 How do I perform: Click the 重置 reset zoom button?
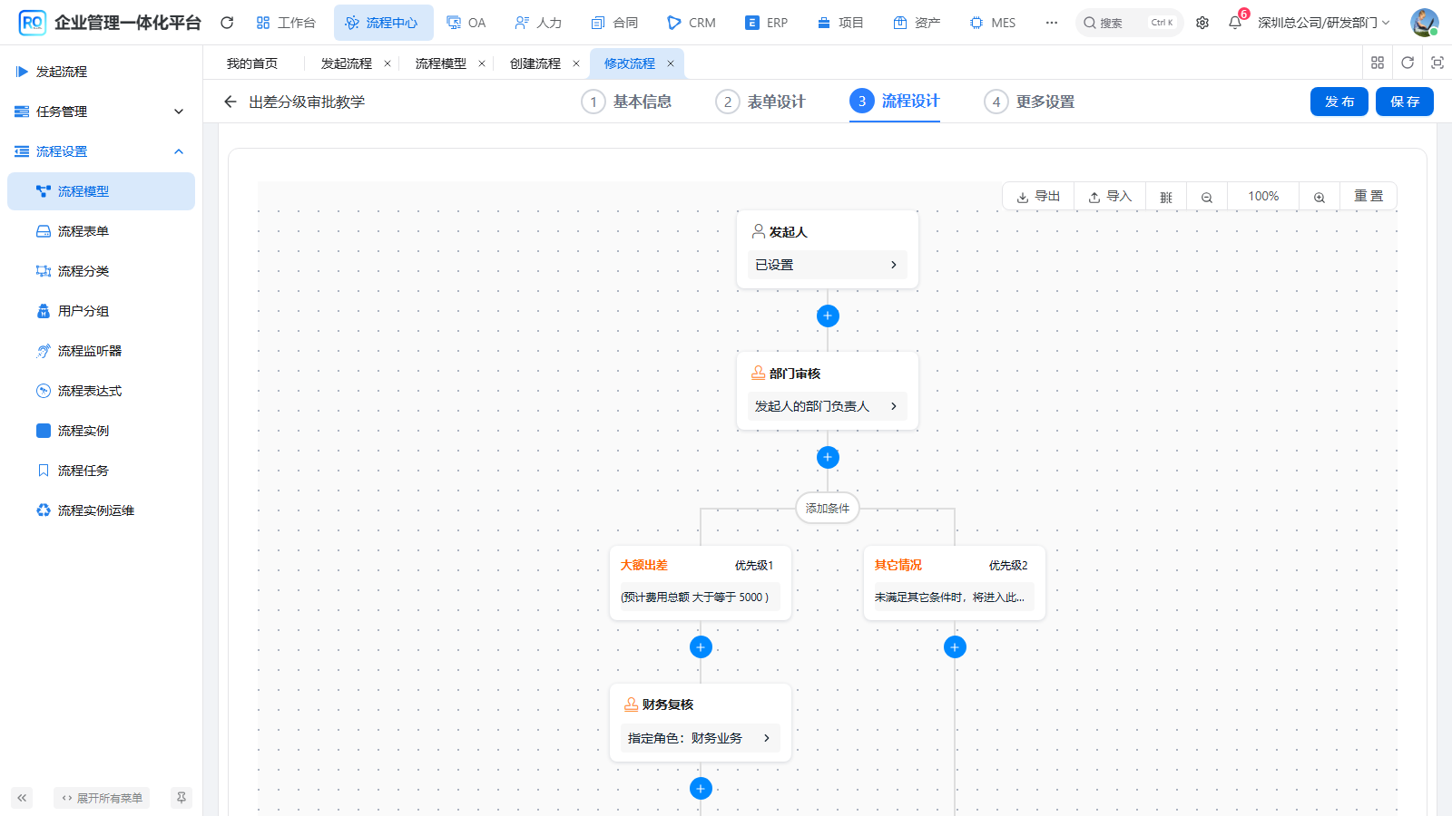[x=1369, y=197]
